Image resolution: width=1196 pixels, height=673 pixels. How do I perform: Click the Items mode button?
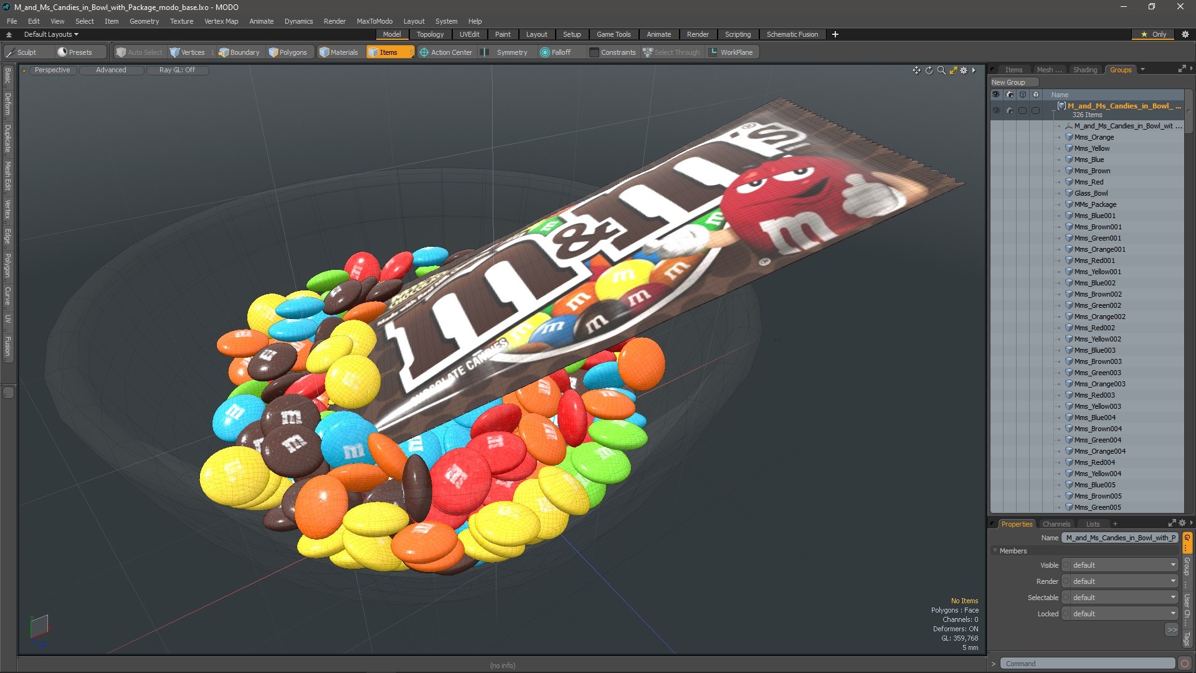(x=390, y=52)
